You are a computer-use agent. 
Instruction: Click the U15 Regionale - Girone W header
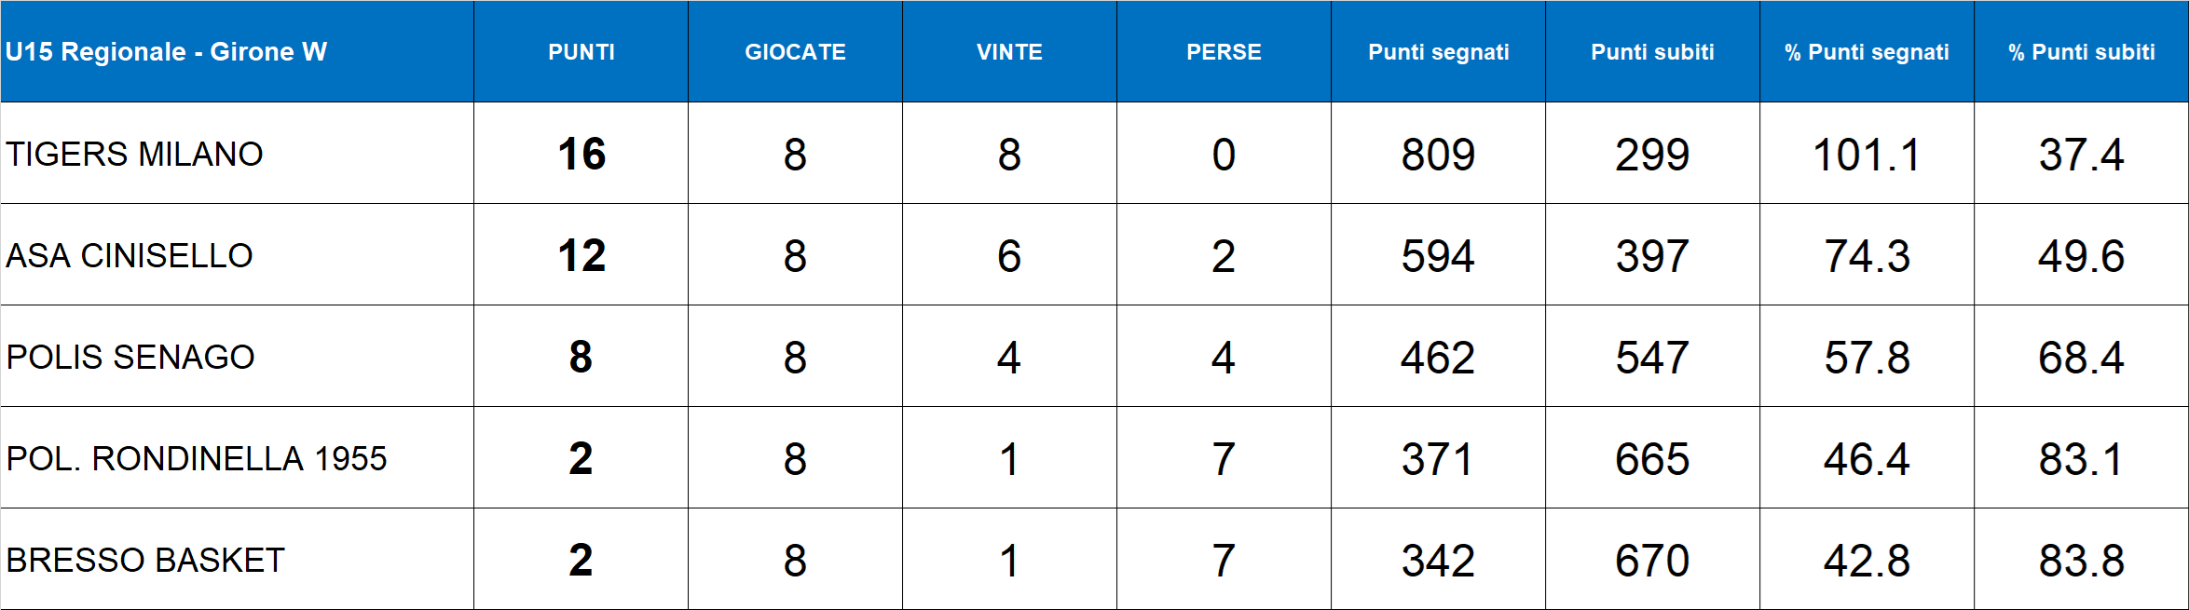[167, 52]
